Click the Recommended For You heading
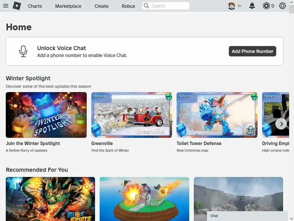294x221 pixels. point(37,170)
